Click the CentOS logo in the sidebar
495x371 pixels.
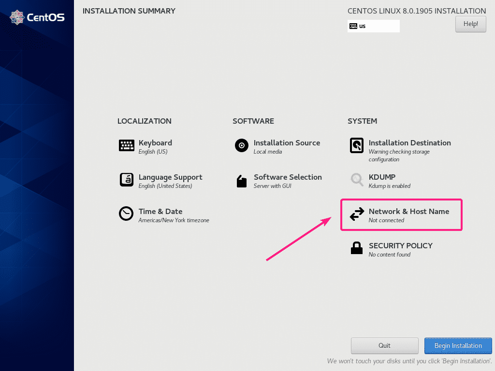(37, 18)
